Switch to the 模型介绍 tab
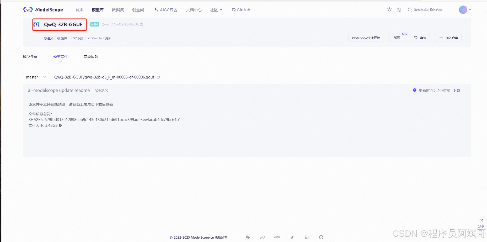The height and width of the screenshot is (242, 487). (30, 56)
